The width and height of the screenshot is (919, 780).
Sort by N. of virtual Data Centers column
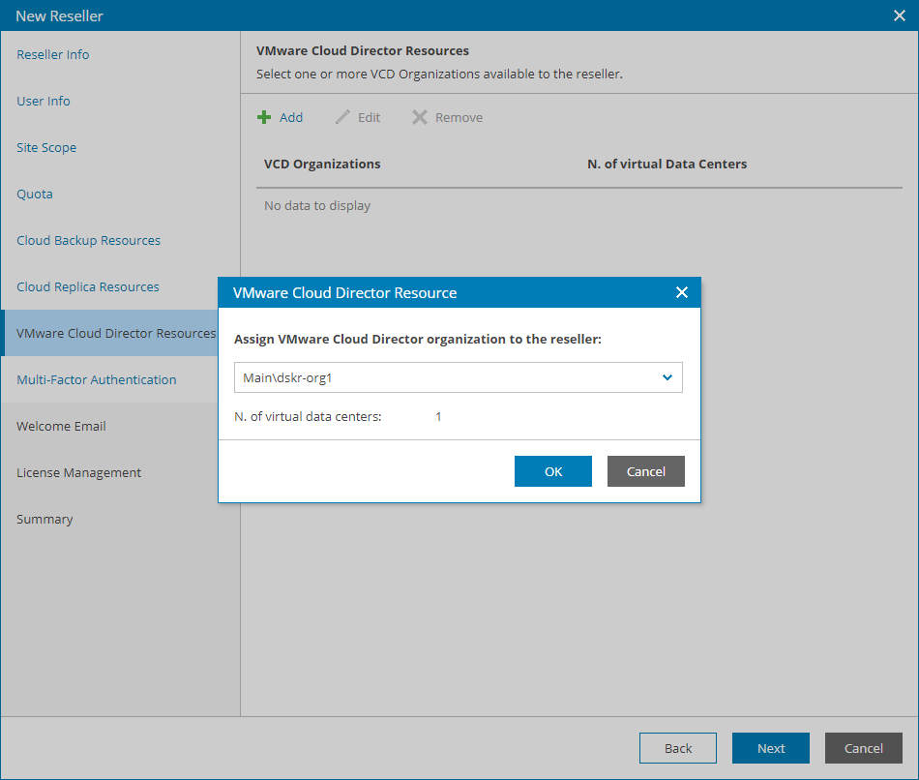point(667,164)
